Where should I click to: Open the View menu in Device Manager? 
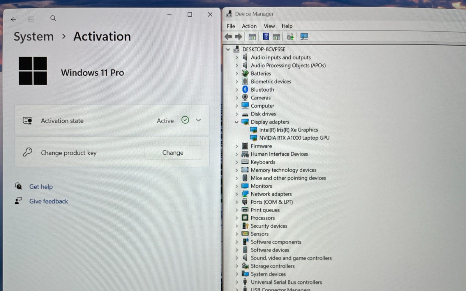pos(269,26)
